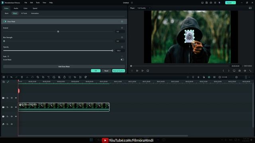Click the layout grid icon at the timeline toolbar start
Viewport: 255px width, 143px height.
[x=4, y=77]
